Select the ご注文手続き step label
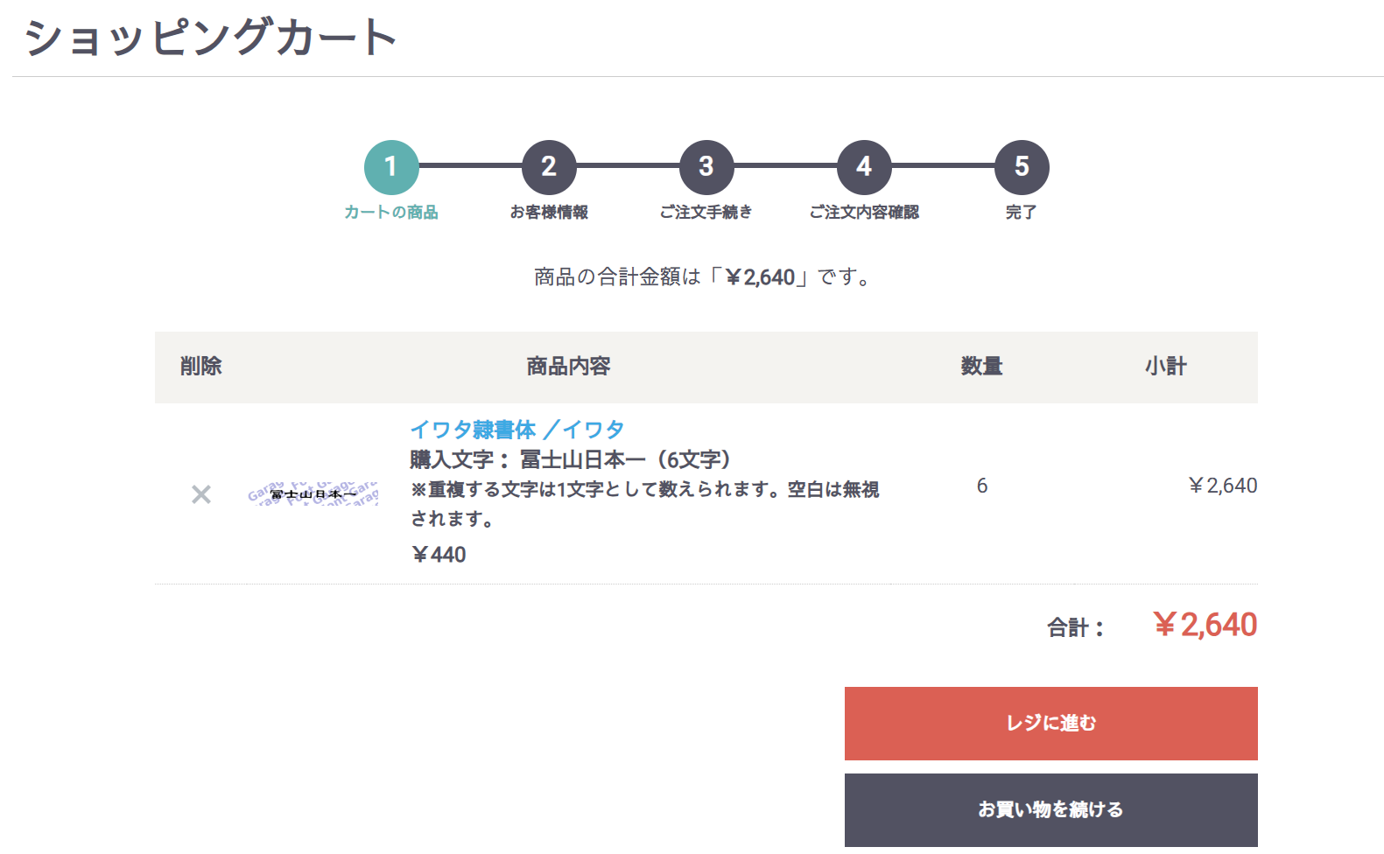 (706, 213)
